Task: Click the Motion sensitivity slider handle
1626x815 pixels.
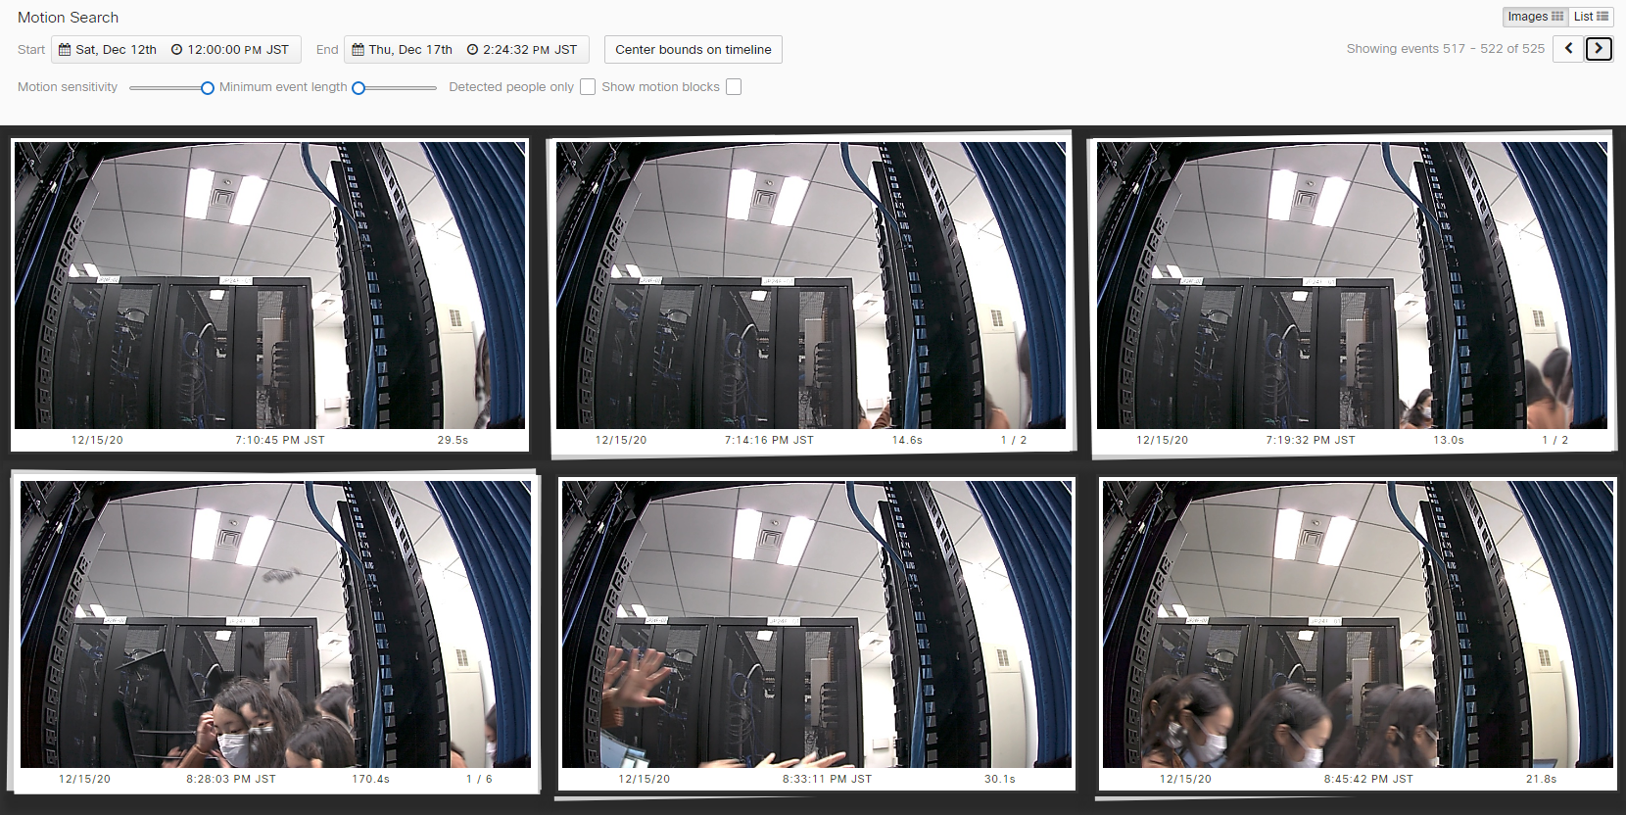Action: pyautogui.click(x=208, y=88)
